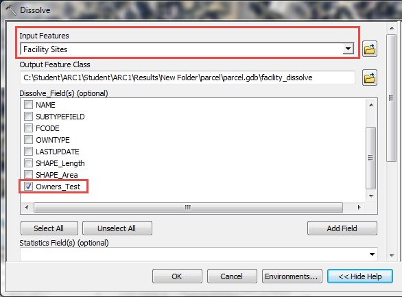Expand the Input Features dropdown
Screen dimensions: 402x297
pyautogui.click(x=348, y=49)
